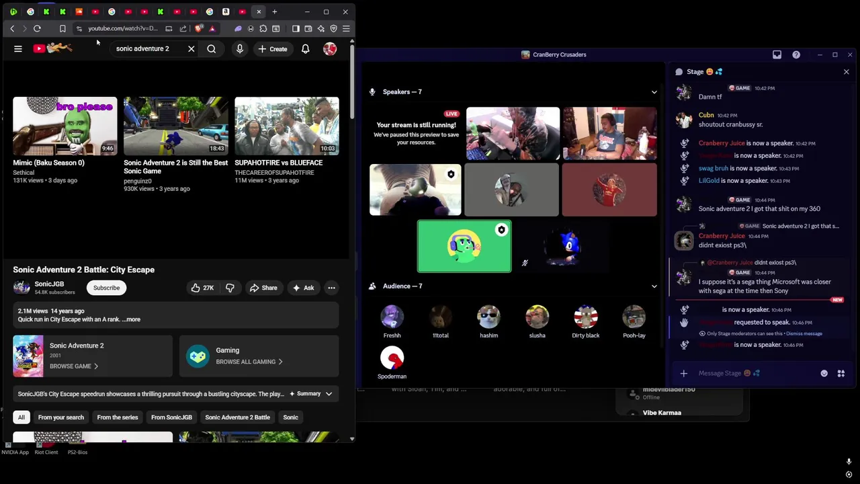Viewport: 860px width, 484px height.
Task: Select the From SonicJGB chip
Action: tap(171, 417)
